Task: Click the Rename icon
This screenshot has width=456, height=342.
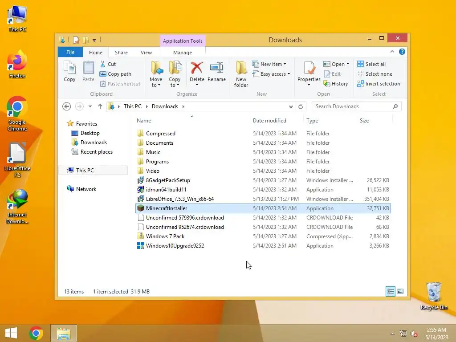Action: [216, 68]
